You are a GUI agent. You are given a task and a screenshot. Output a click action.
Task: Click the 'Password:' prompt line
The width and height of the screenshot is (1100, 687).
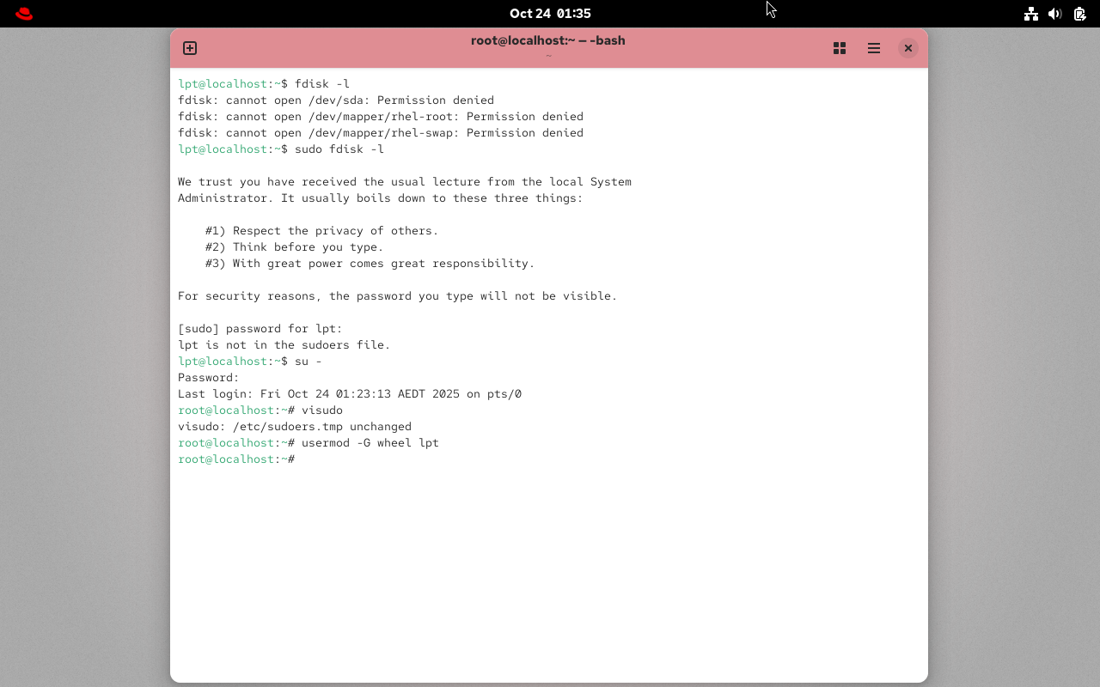(209, 378)
